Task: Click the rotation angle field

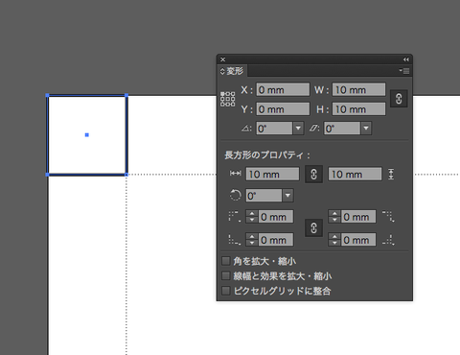Action: (274, 129)
